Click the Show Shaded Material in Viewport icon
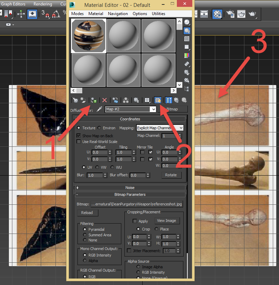Image resolution: width=279 pixels, height=285 pixels. [157, 100]
